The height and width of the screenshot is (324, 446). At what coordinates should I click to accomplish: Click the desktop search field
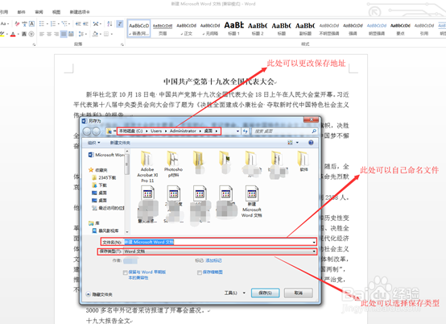tap(285, 131)
